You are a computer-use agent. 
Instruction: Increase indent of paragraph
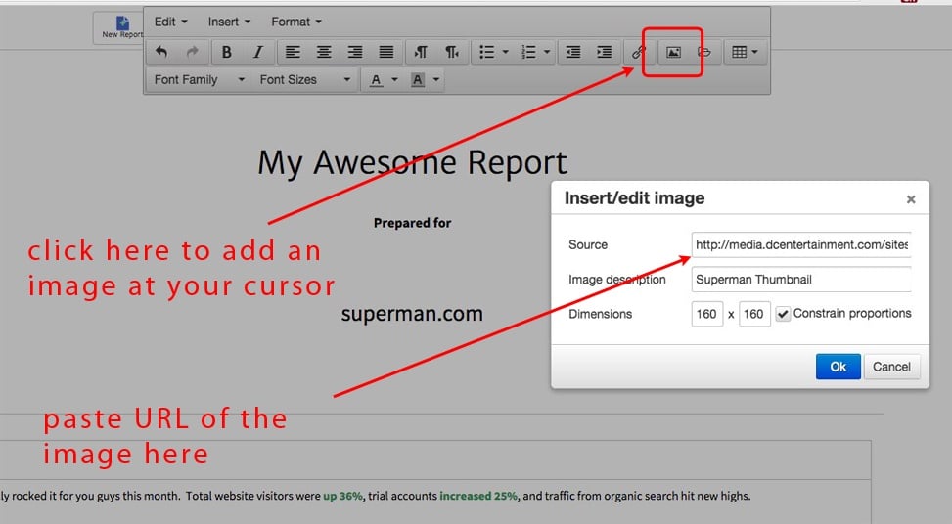(605, 53)
